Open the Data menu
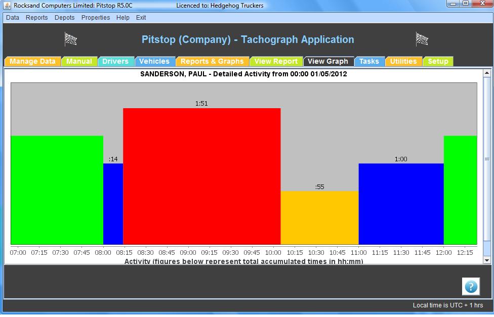 [x=13, y=17]
